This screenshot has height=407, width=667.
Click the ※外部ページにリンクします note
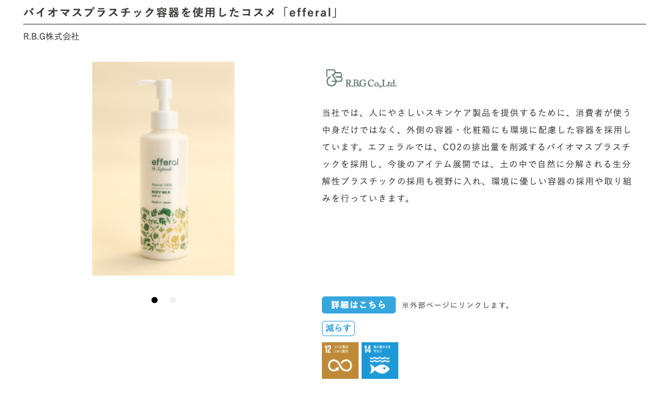coord(457,306)
